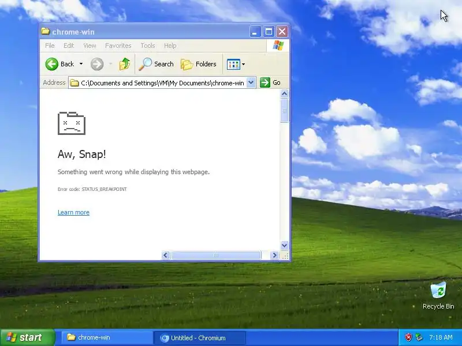Open the Edit menu

pos(69,46)
